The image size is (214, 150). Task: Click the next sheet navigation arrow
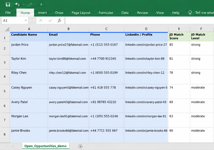[13, 146]
